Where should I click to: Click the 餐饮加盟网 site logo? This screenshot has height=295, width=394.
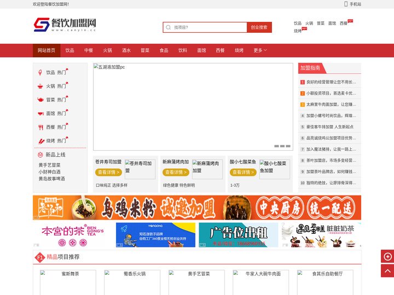(65, 25)
